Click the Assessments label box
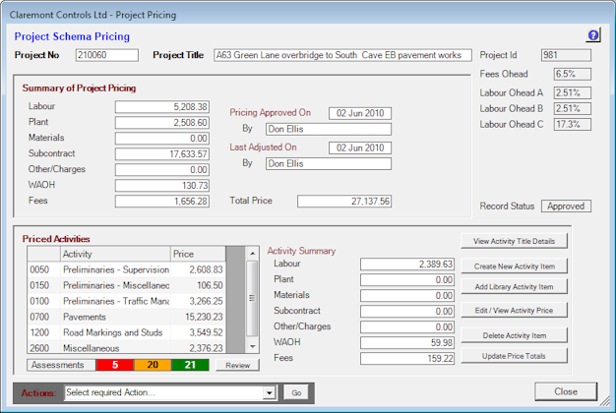This screenshot has width=616, height=413. point(61,365)
